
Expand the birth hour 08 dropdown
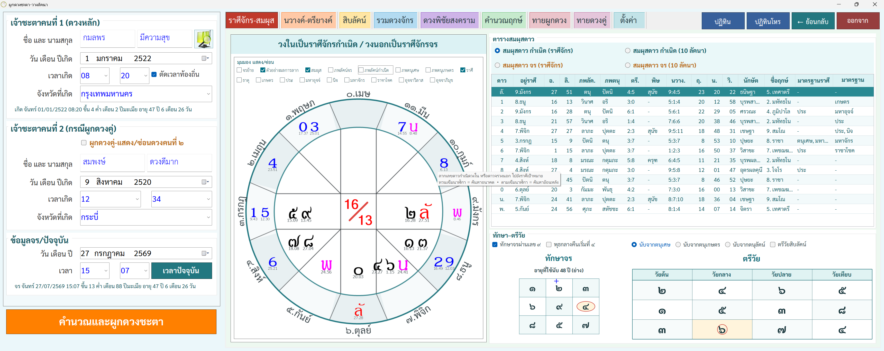pos(95,76)
